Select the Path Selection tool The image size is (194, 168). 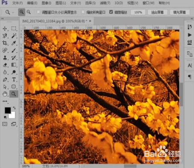click(5, 87)
